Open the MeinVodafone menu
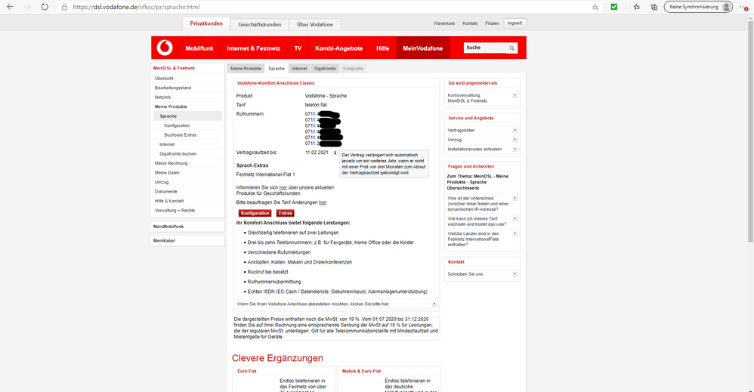The image size is (754, 392). pos(422,48)
